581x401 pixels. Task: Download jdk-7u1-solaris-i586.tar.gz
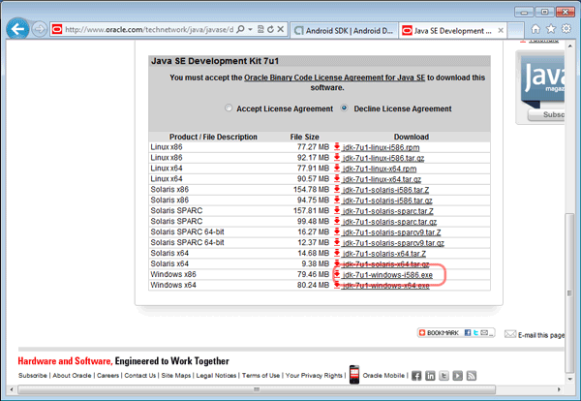[x=387, y=200]
